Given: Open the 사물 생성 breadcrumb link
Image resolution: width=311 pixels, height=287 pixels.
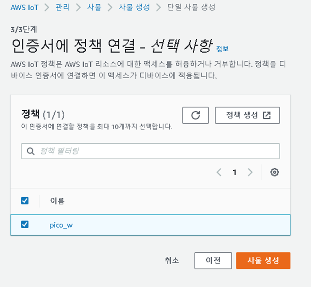Looking at the screenshot, I should 134,7.
